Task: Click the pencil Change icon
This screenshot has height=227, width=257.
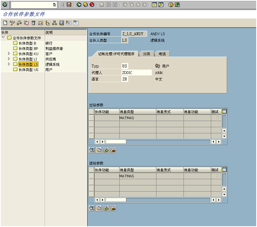Action: point(12,23)
